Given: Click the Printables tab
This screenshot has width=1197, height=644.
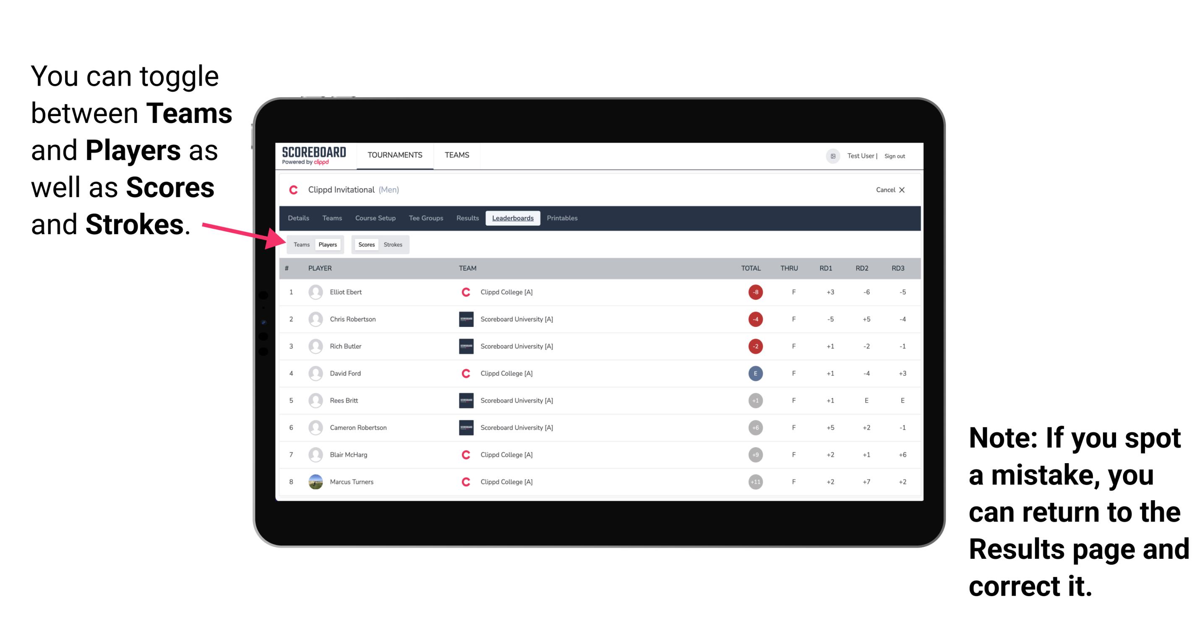Looking at the screenshot, I should [x=563, y=218].
